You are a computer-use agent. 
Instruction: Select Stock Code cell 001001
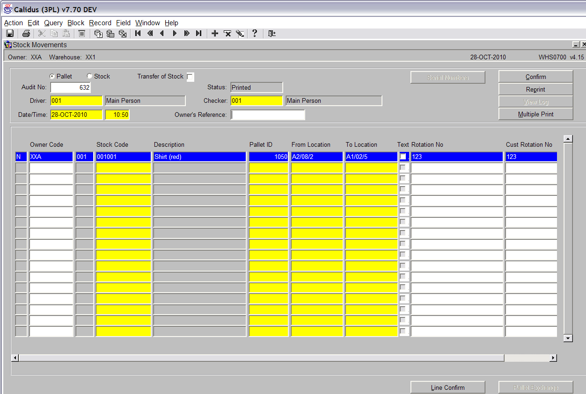[123, 157]
